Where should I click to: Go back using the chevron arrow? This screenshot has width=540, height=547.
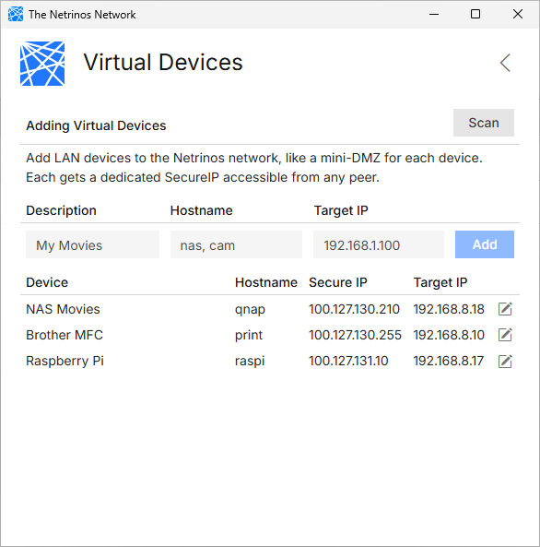(x=505, y=63)
